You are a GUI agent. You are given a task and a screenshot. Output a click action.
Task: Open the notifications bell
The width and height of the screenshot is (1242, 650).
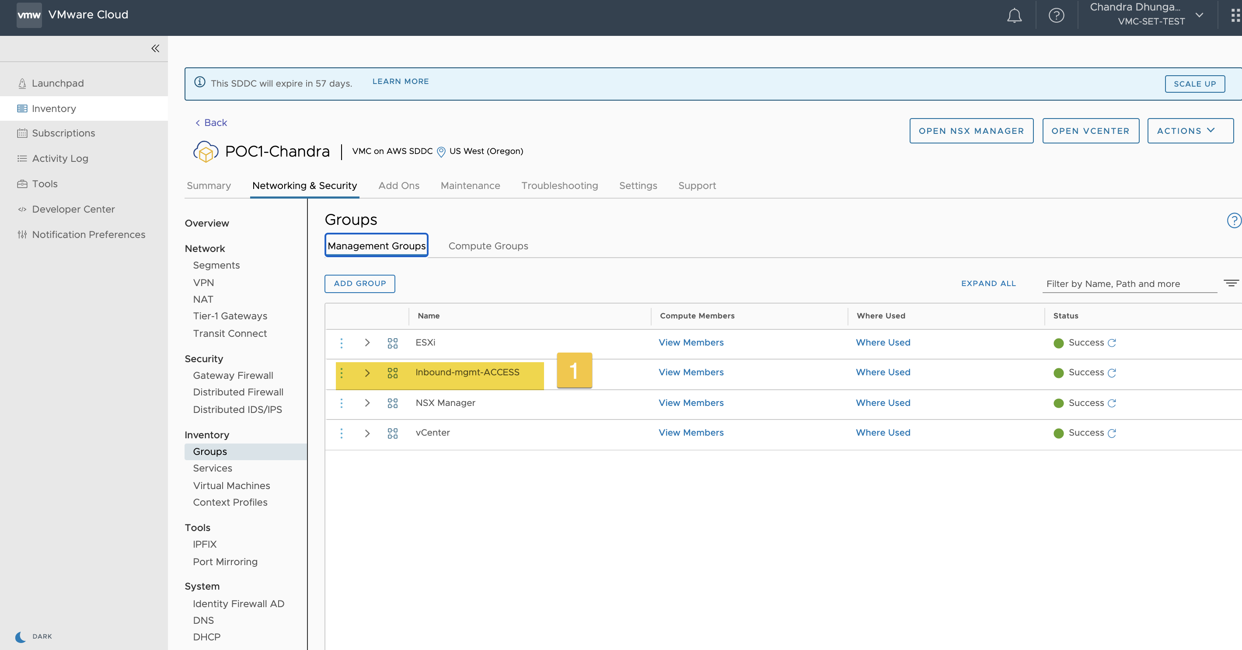coord(1014,15)
